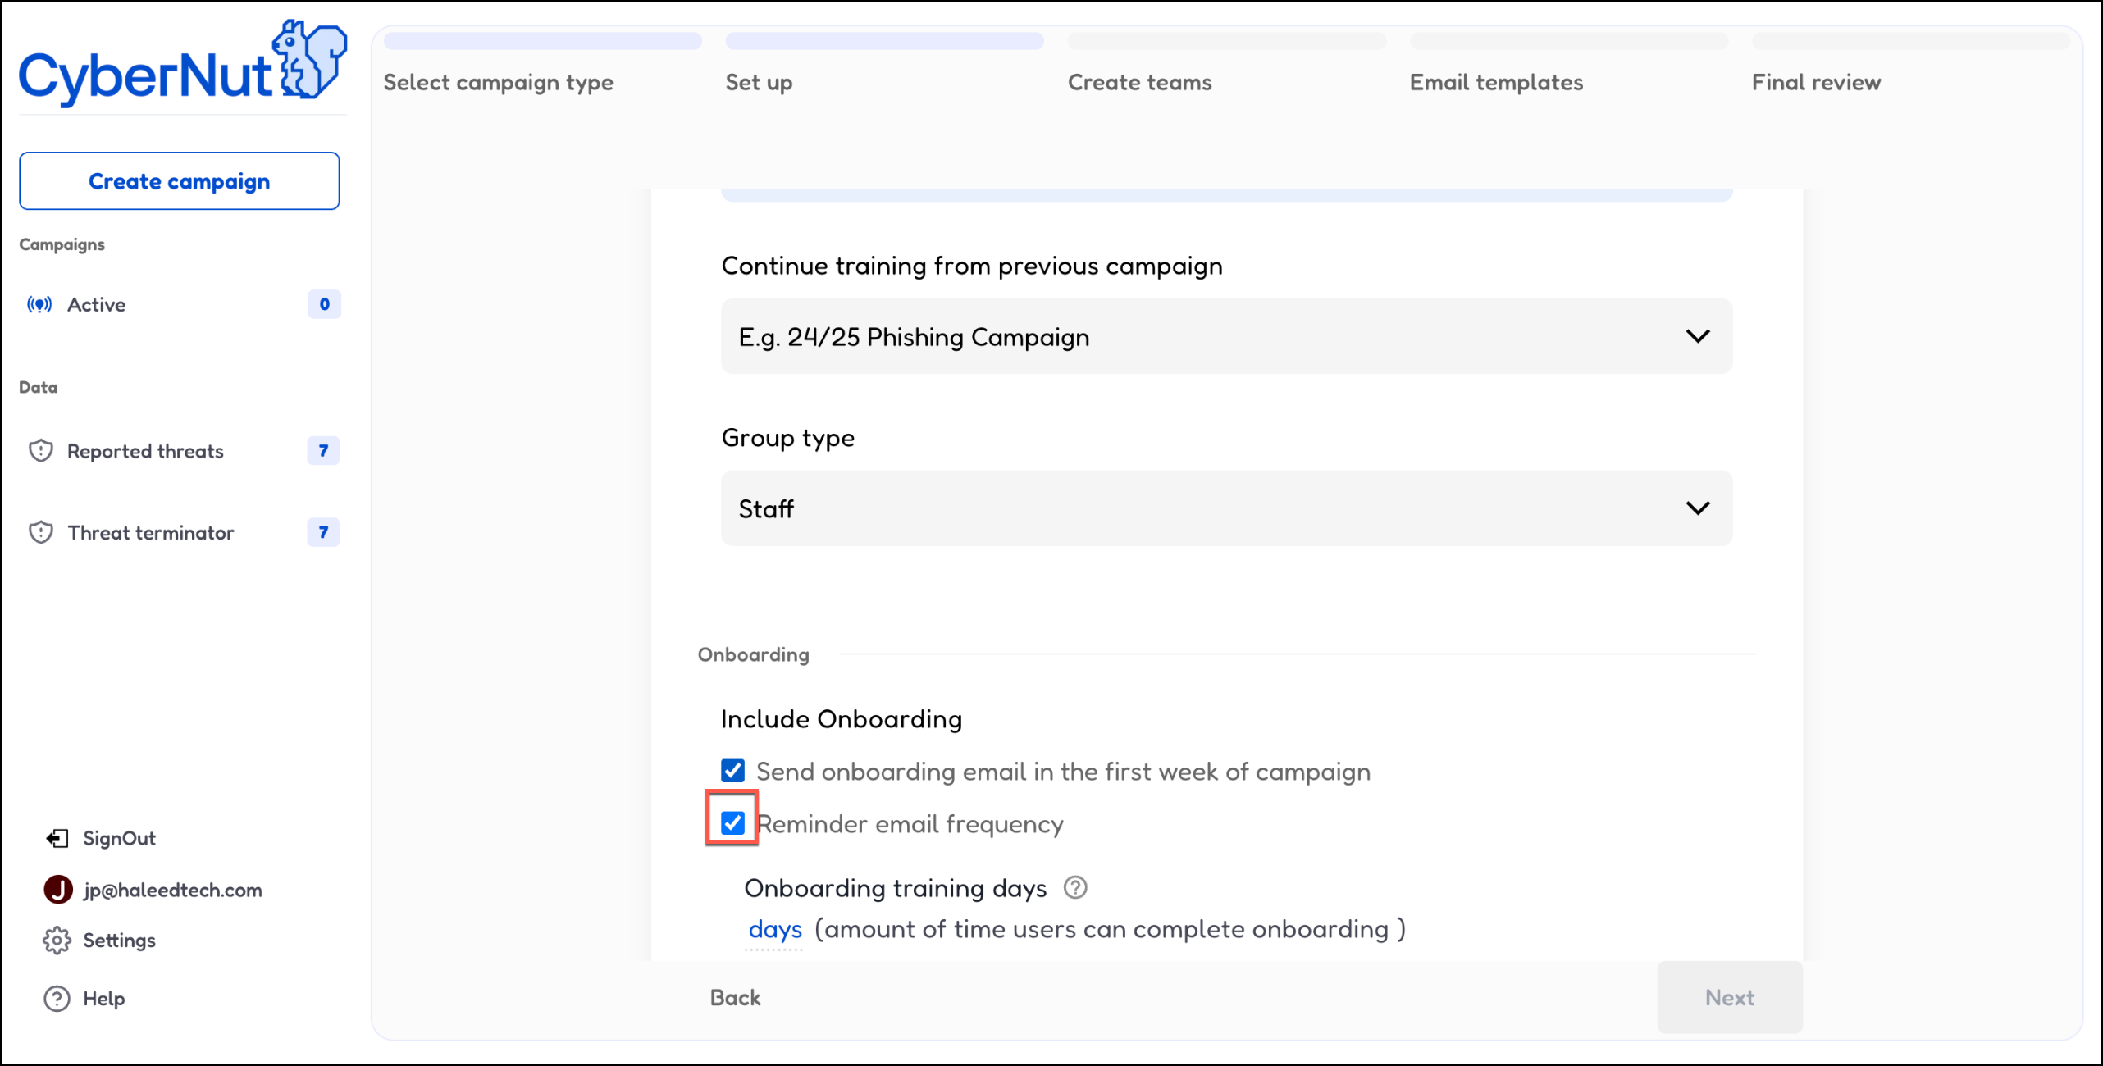Click the Threat terminator shield icon

click(40, 533)
